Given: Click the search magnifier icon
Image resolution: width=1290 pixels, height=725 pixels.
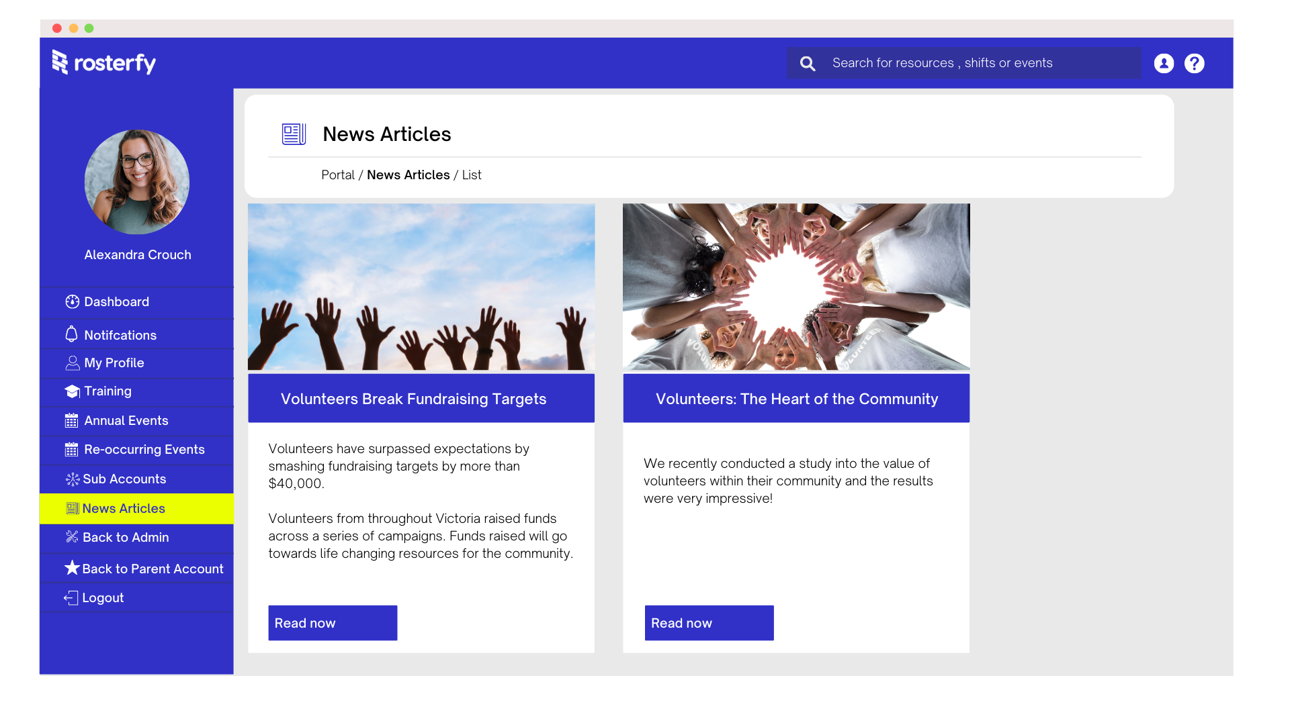Looking at the screenshot, I should pos(808,63).
